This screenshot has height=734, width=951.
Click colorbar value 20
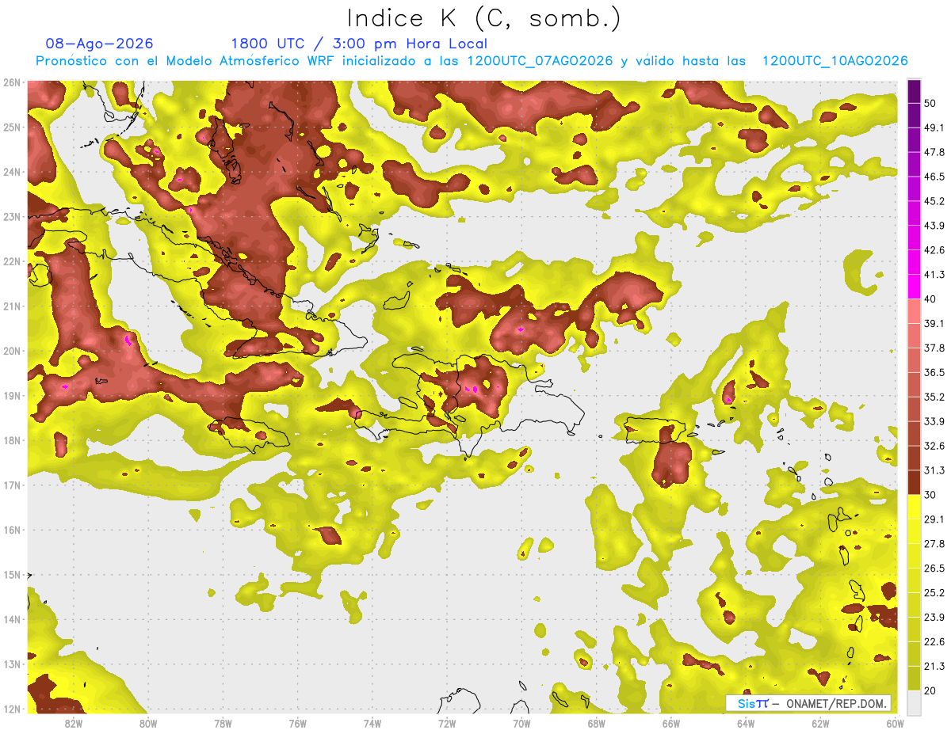(x=930, y=690)
